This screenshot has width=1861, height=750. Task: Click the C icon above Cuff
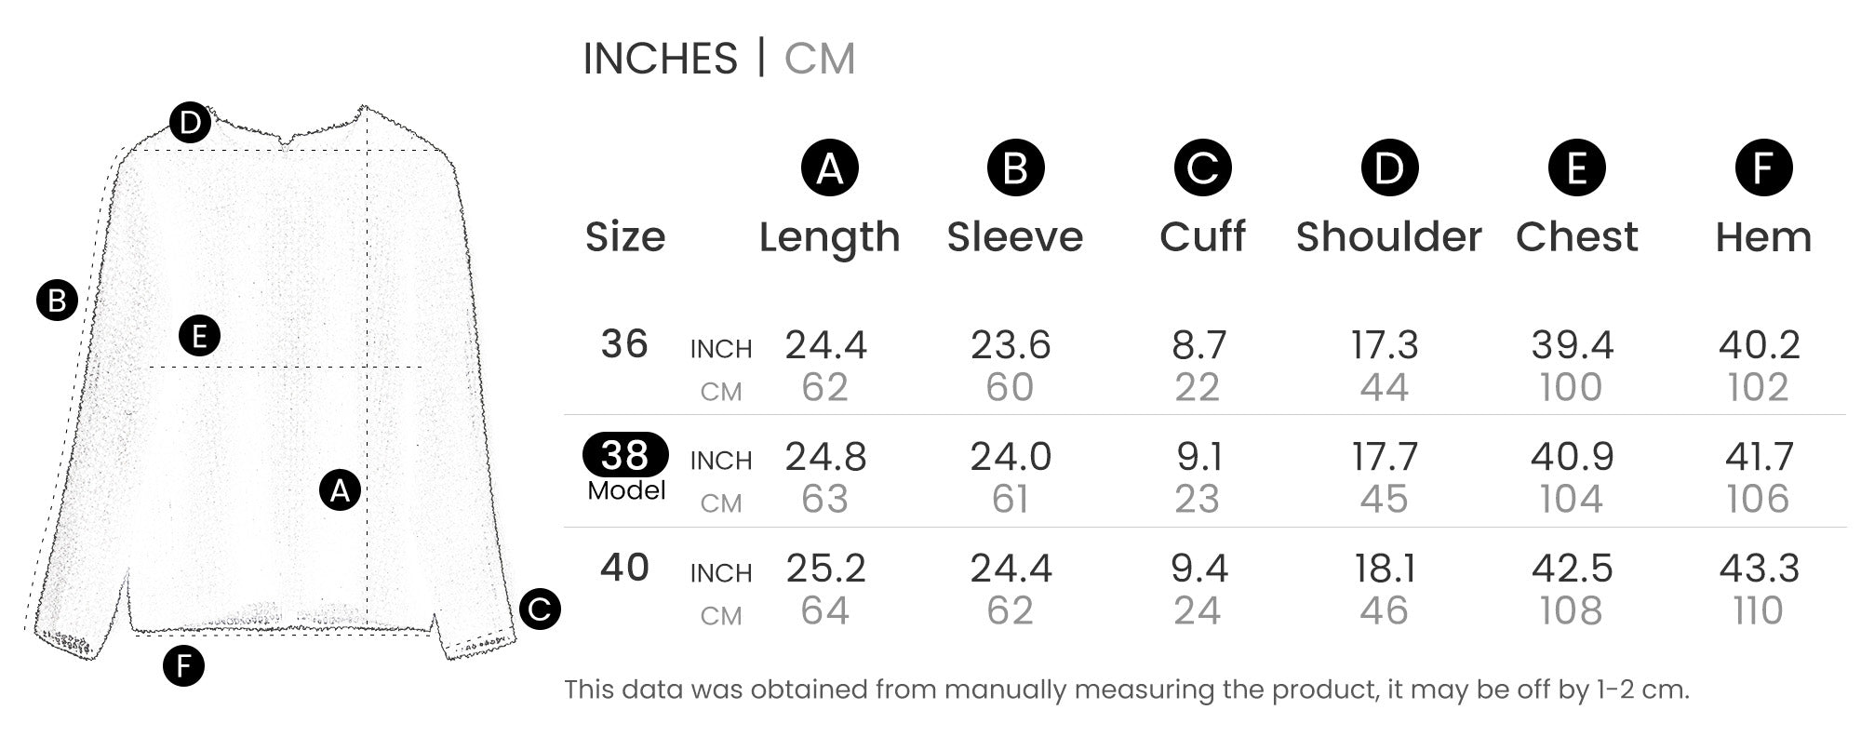tap(1202, 168)
